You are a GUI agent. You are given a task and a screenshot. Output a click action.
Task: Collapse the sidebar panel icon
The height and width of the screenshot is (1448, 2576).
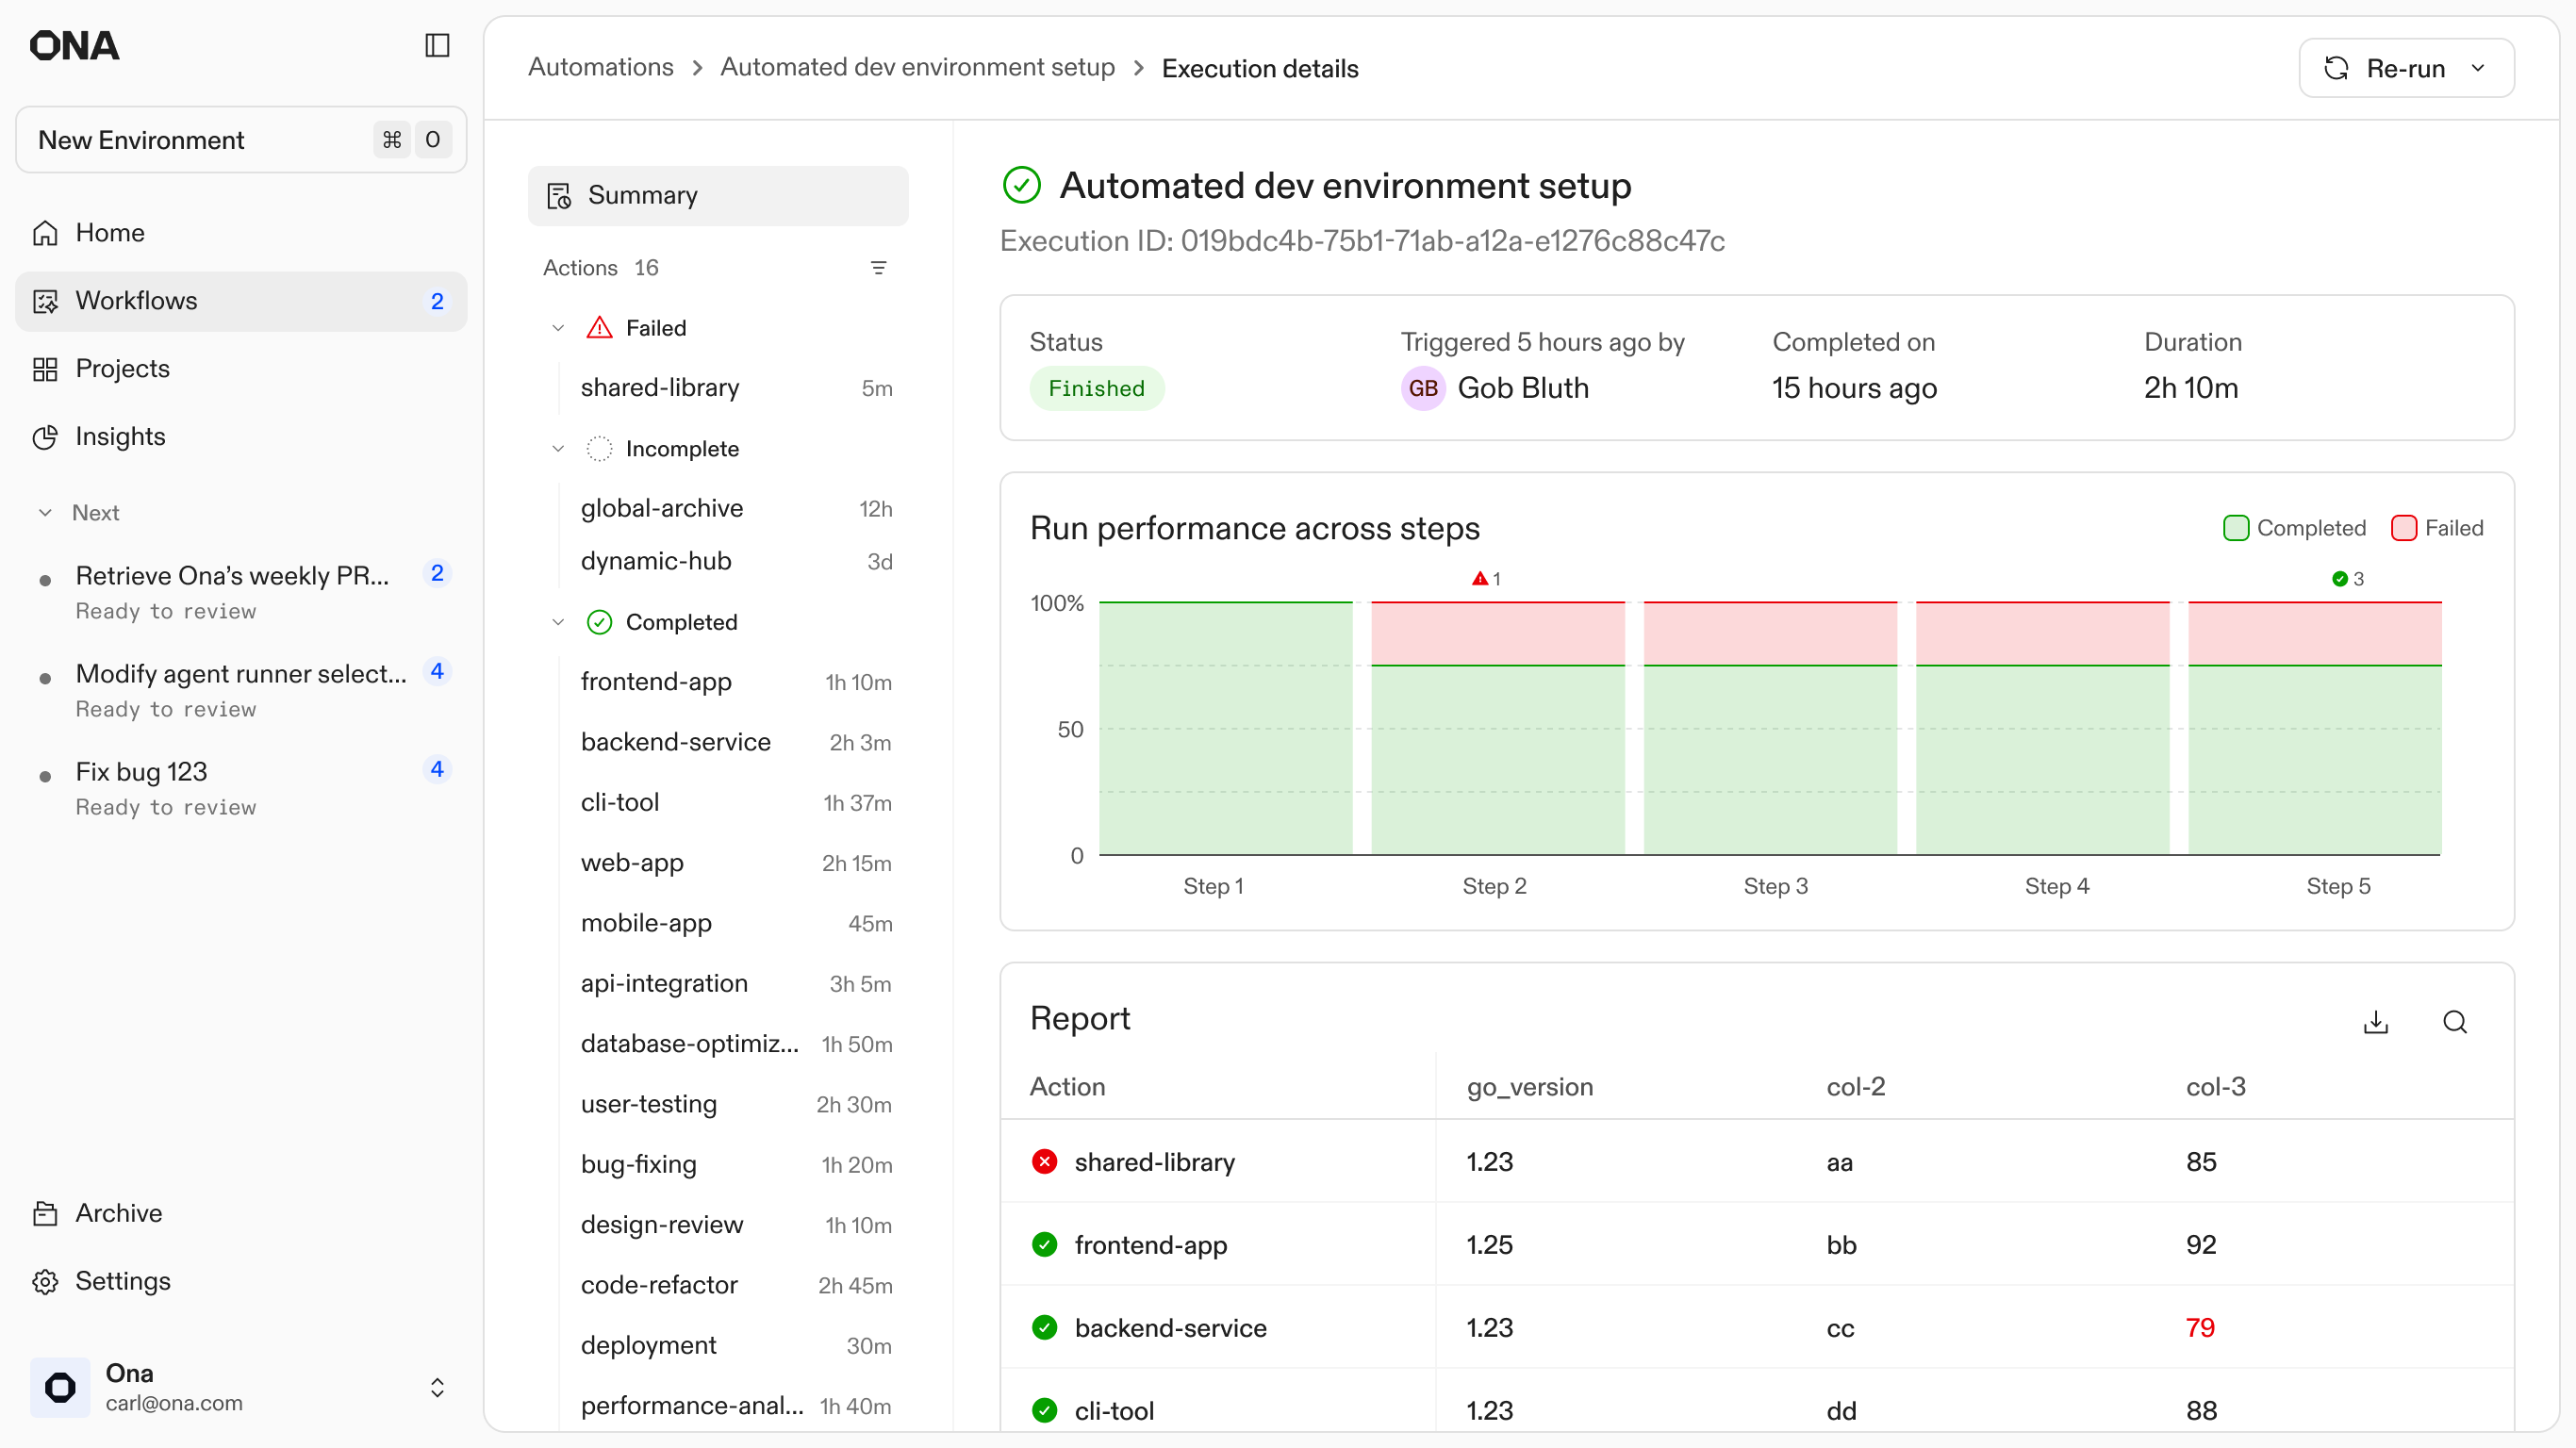pos(437,45)
